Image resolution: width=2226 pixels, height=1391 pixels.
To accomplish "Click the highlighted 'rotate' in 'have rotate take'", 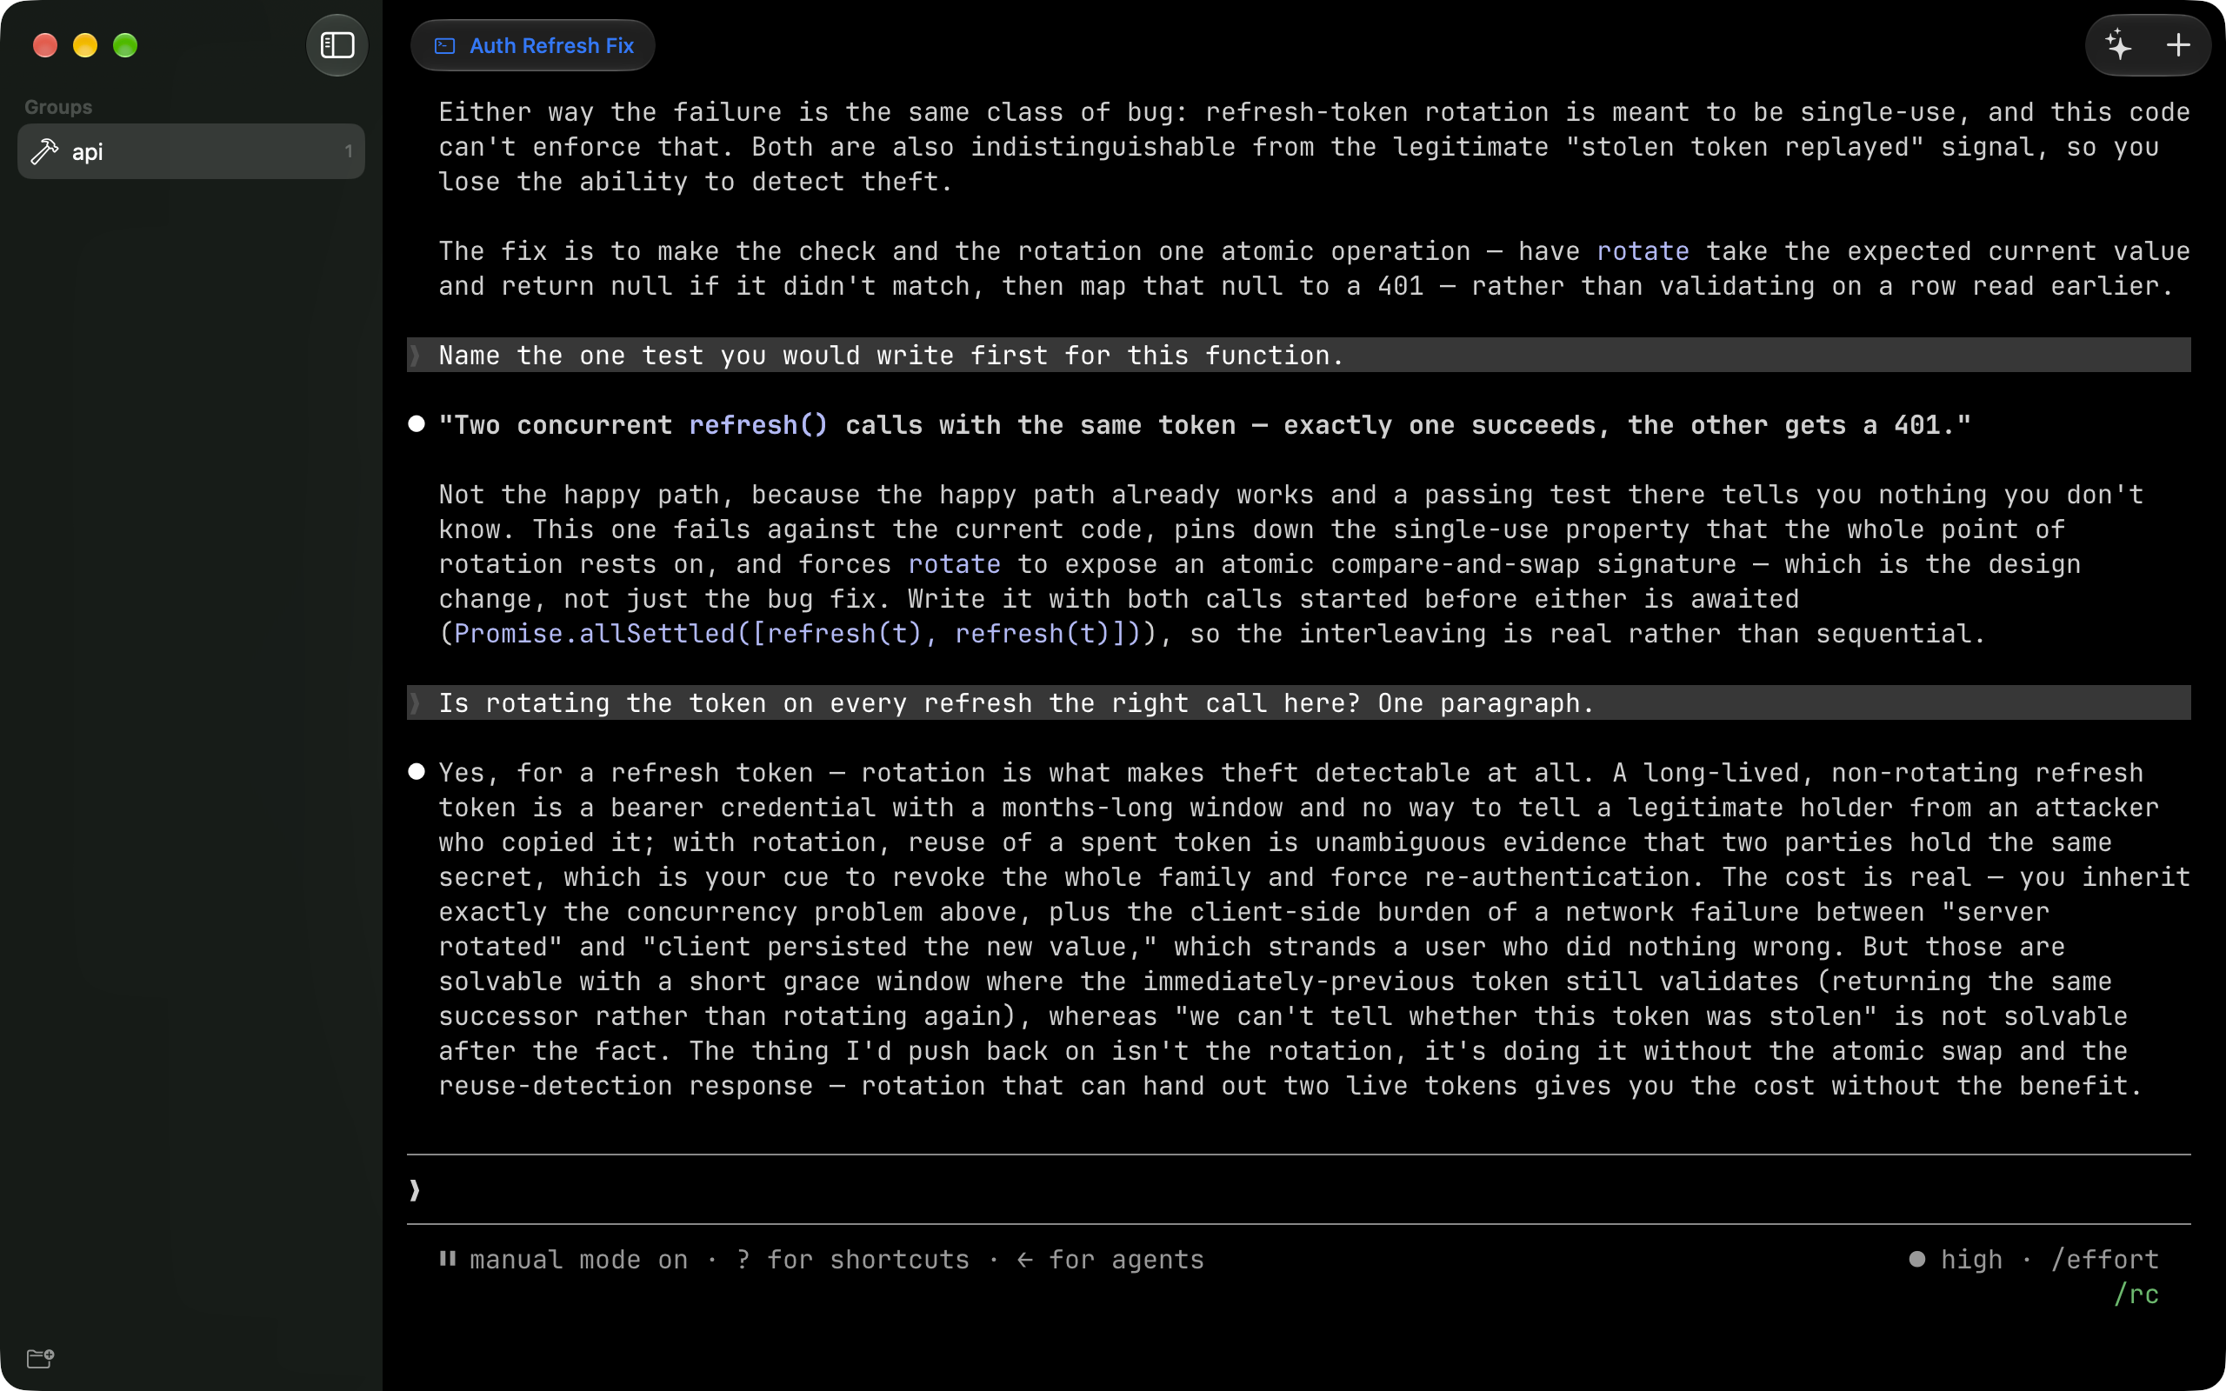I will coord(1643,251).
